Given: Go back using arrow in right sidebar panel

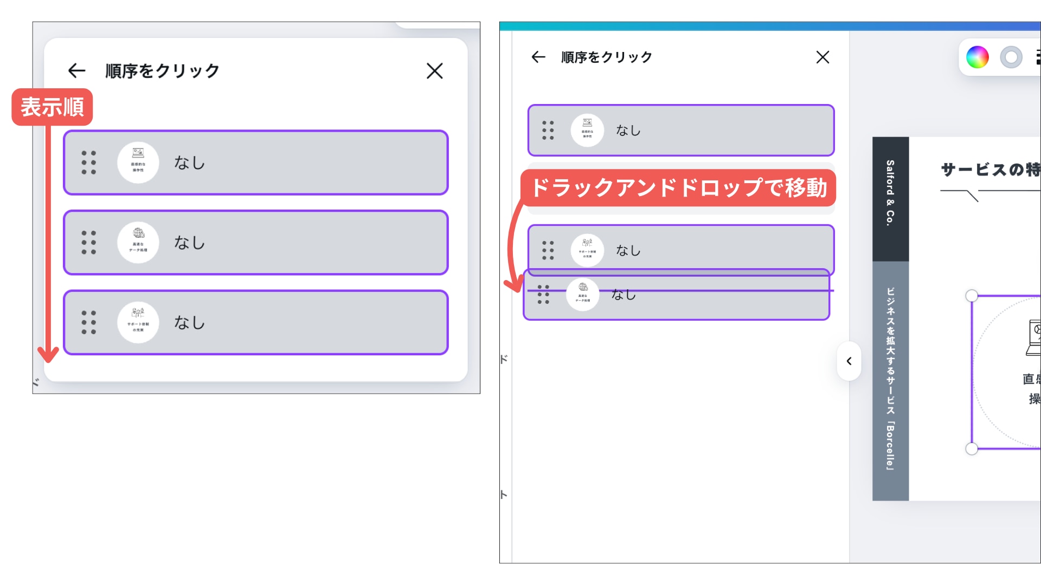Looking at the screenshot, I should click(x=538, y=57).
